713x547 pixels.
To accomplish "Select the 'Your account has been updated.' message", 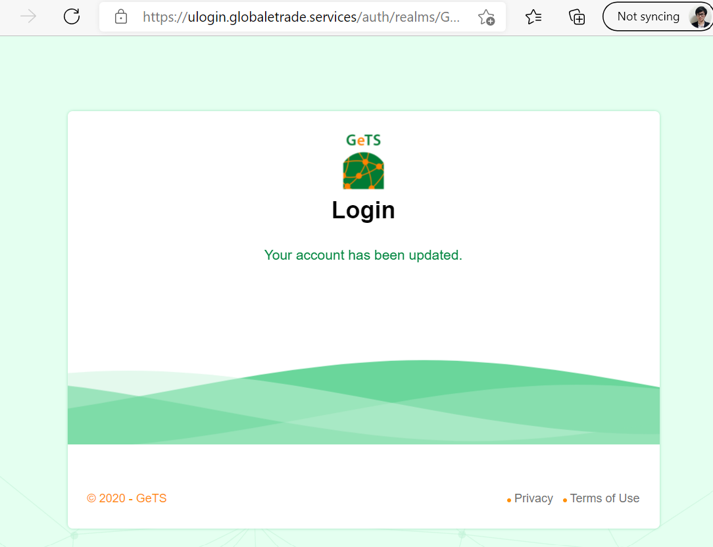I will coord(363,255).
